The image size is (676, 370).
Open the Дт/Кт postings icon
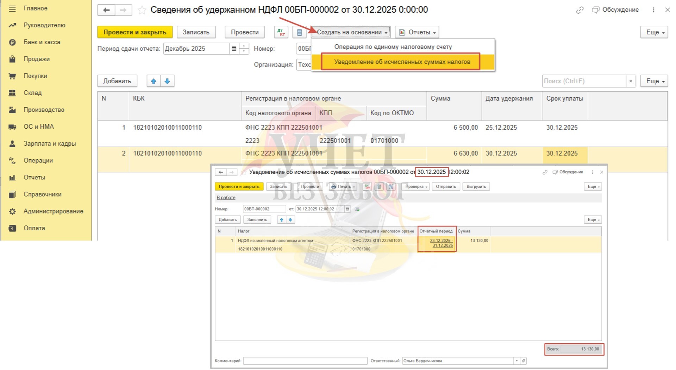point(281,32)
